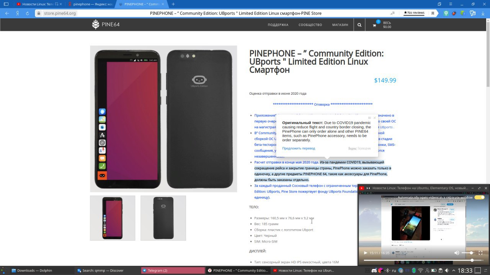This screenshot has width=490, height=275.
Task: Open the green webcam extension icon
Action: pos(446,13)
